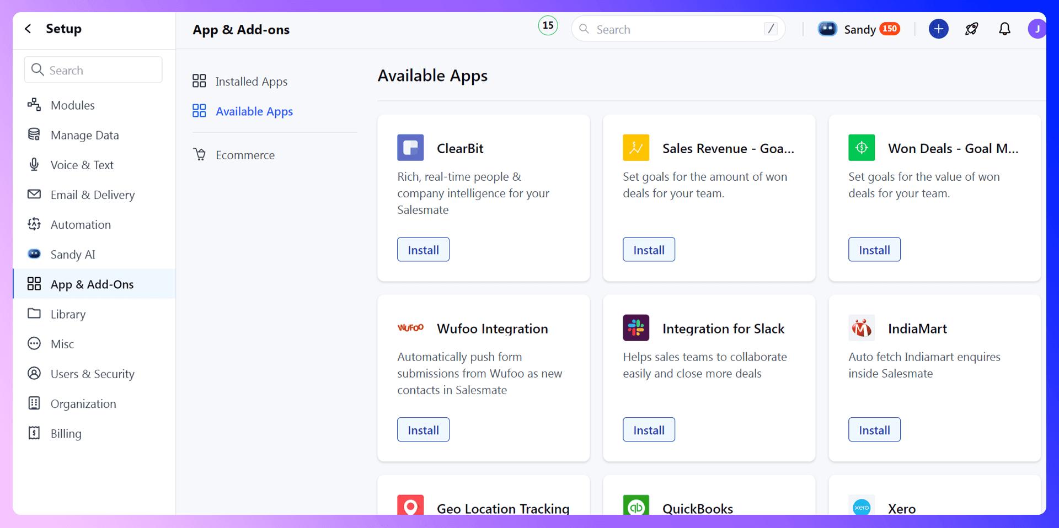The width and height of the screenshot is (1059, 528).
Task: Focus the Setup sidebar search field
Action: click(93, 69)
